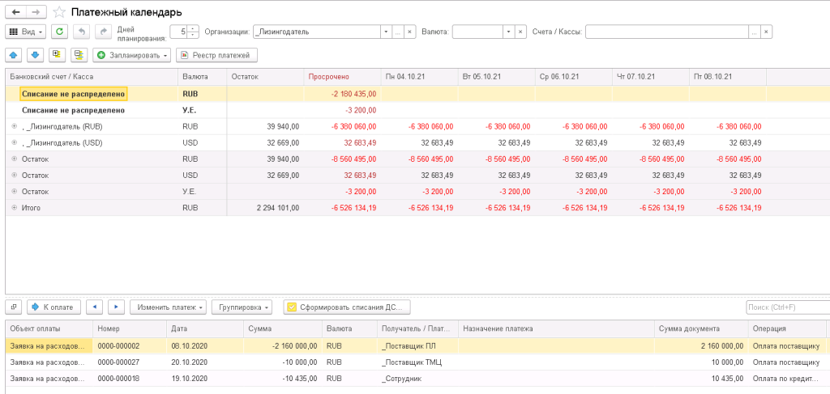This screenshot has width=830, height=394.
Task: Click the Реестр платежей button
Action: point(217,55)
